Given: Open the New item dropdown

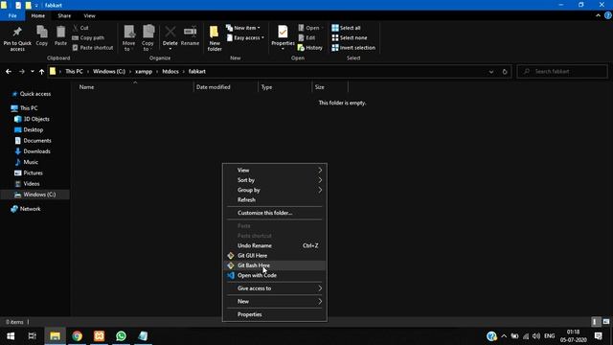Looking at the screenshot, I should pos(242,28).
